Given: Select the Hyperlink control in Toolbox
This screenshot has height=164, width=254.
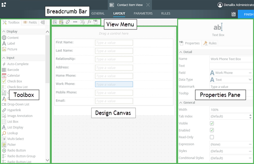Looking at the screenshot, I should (11, 110).
